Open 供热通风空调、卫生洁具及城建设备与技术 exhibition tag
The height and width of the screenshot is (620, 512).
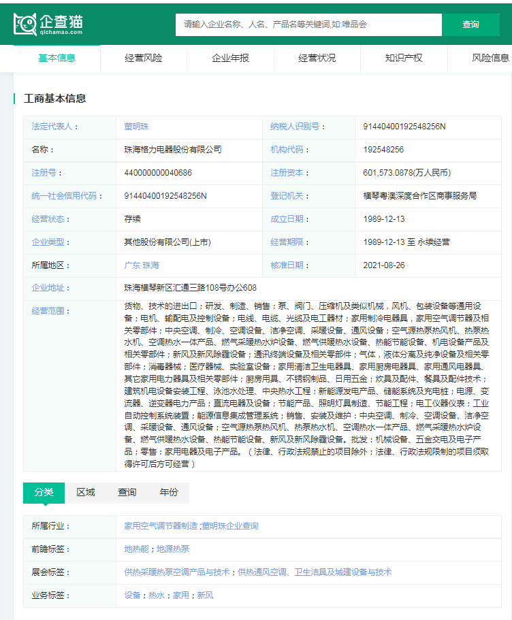[315, 572]
